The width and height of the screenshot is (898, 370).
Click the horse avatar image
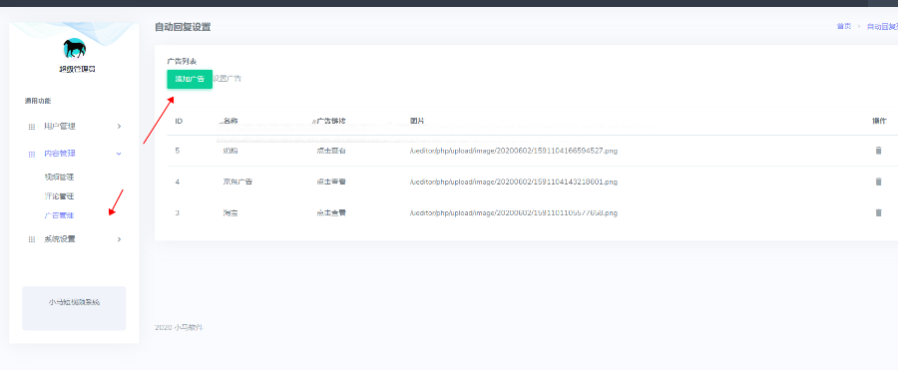click(75, 49)
